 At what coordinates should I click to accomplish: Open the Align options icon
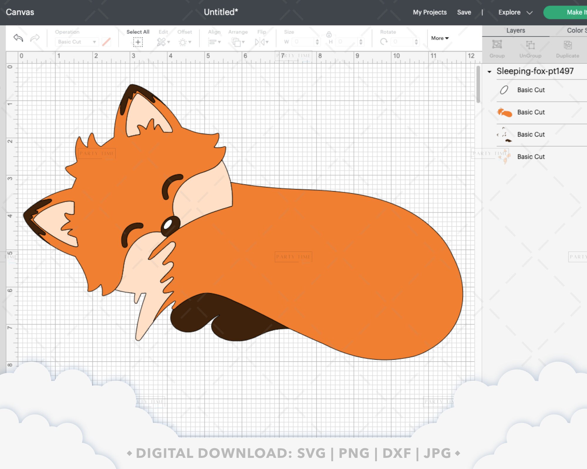pos(214,42)
